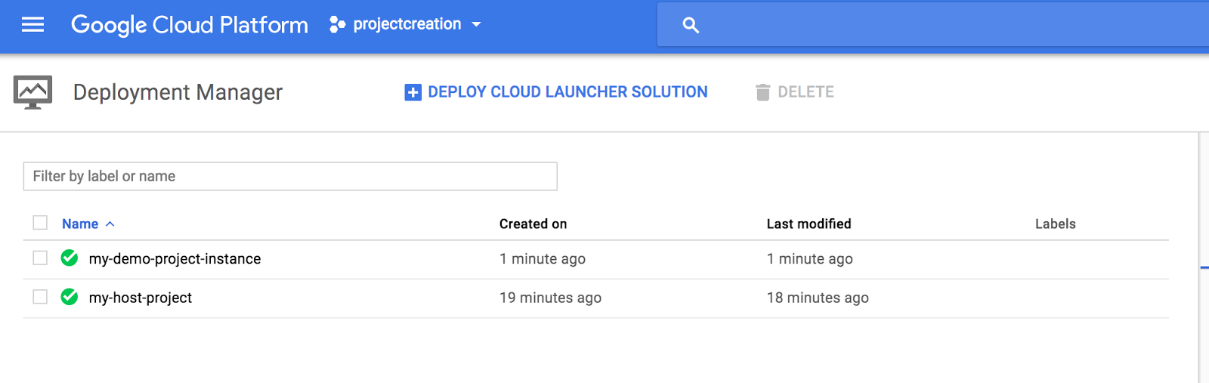The height and width of the screenshot is (383, 1209).
Task: Click the magnifier search icon
Action: pyautogui.click(x=691, y=25)
